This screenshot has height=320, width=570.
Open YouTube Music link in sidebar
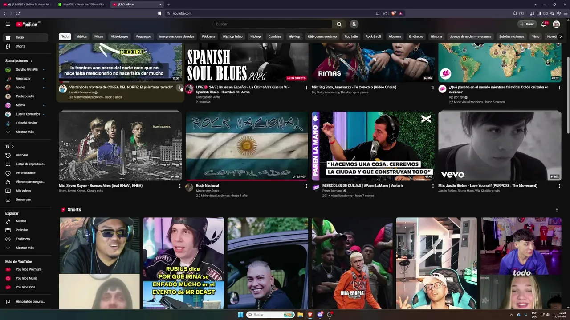tap(25, 278)
